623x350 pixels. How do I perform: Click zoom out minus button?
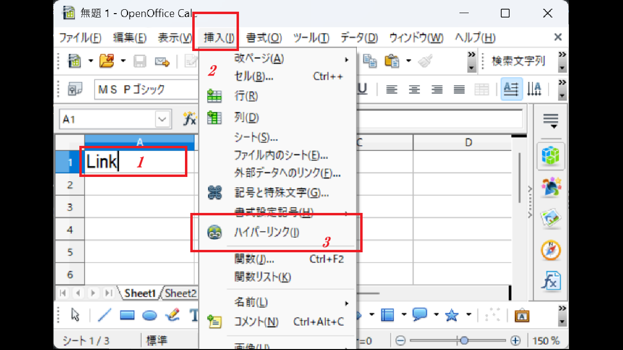point(401,340)
